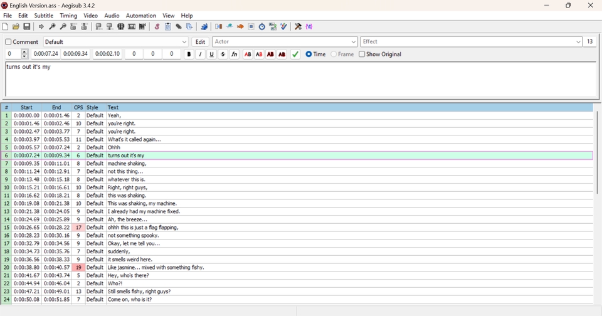Apply italic formatting button

[200, 55]
